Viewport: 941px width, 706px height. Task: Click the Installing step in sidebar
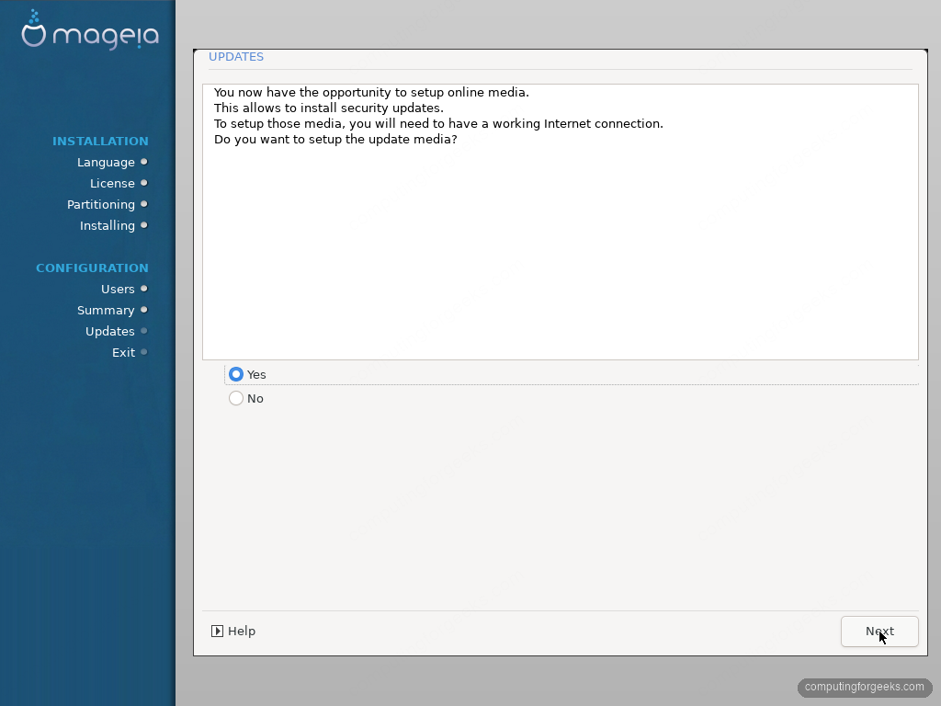pos(108,226)
